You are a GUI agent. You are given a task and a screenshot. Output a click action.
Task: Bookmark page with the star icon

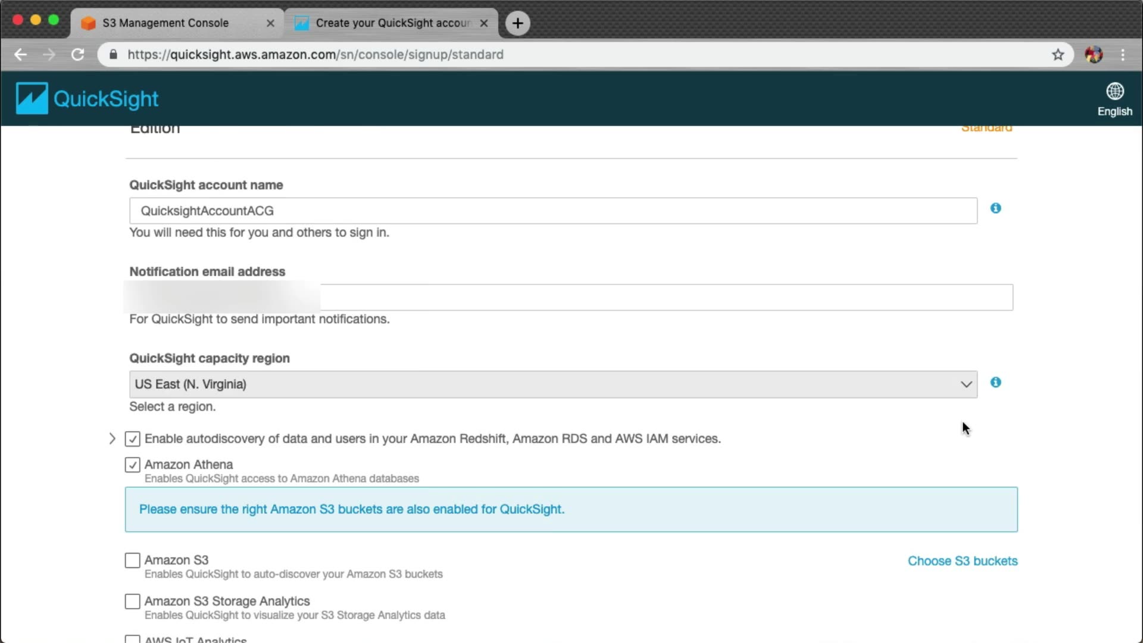click(1057, 55)
